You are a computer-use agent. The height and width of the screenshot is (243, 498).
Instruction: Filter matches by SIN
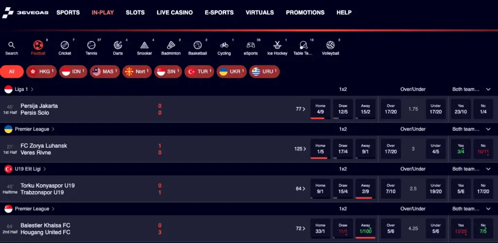[168, 72]
